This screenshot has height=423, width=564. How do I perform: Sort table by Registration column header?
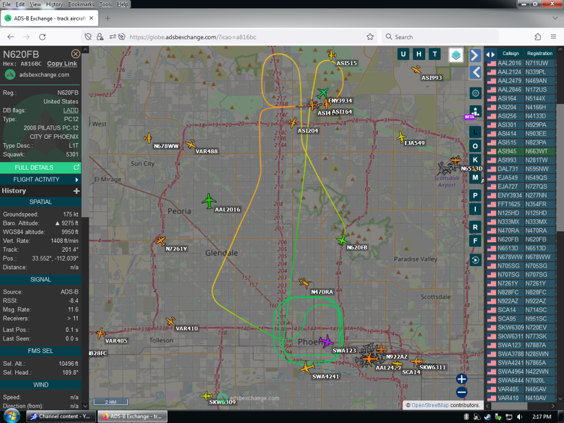coord(540,53)
